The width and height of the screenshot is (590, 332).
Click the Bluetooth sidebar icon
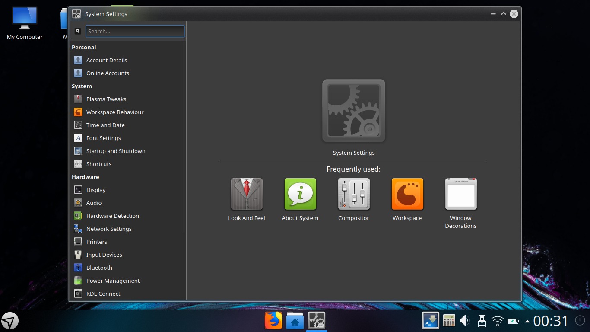coord(78,268)
